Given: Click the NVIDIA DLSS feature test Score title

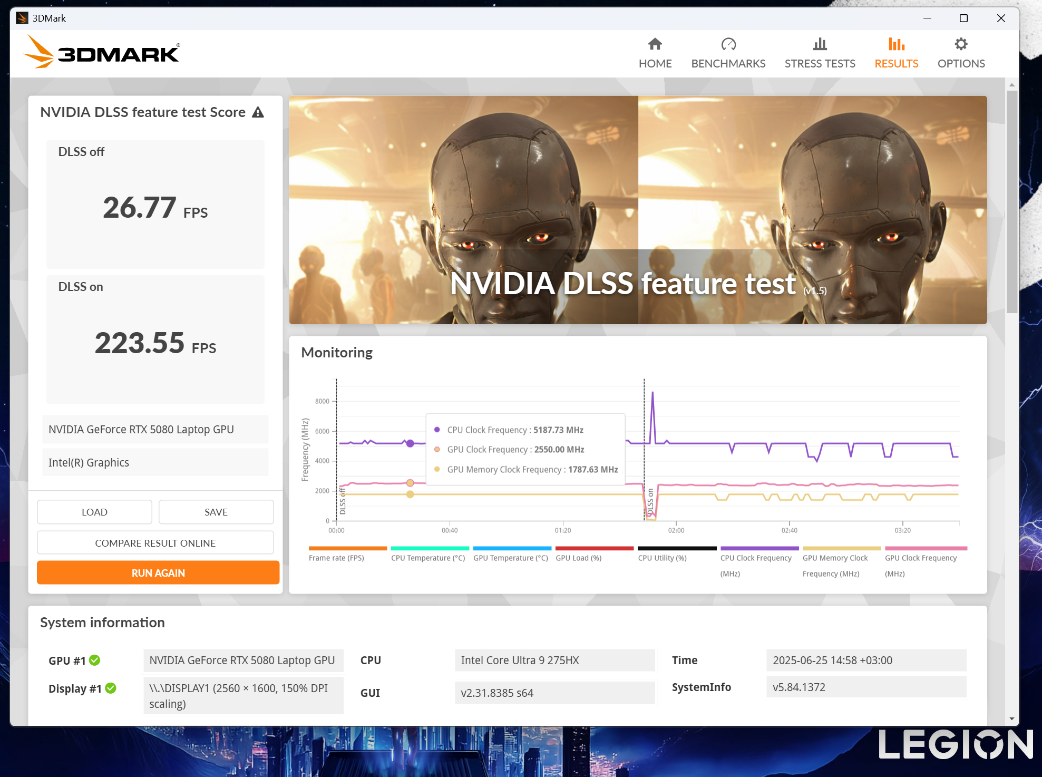Looking at the screenshot, I should (143, 112).
